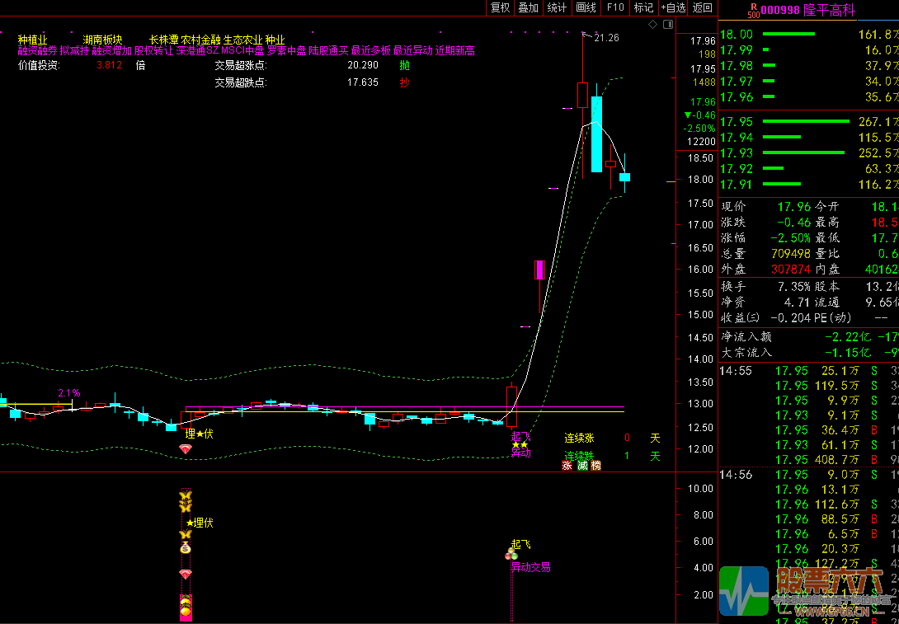The width and height of the screenshot is (899, 624).
Task: Click the top butterfly icon in the indicator panel
Action: click(186, 496)
